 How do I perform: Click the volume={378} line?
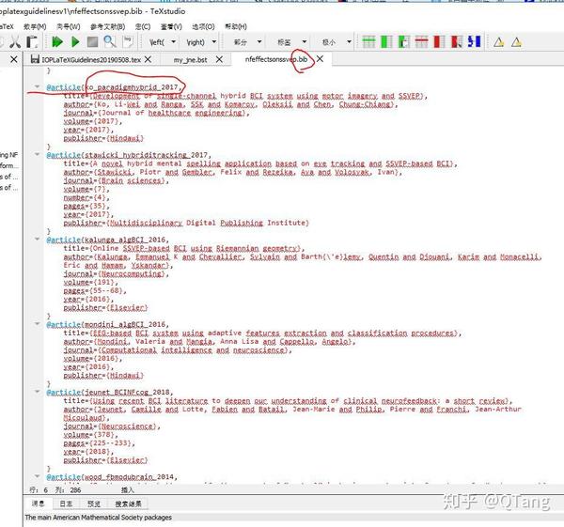tap(90, 435)
